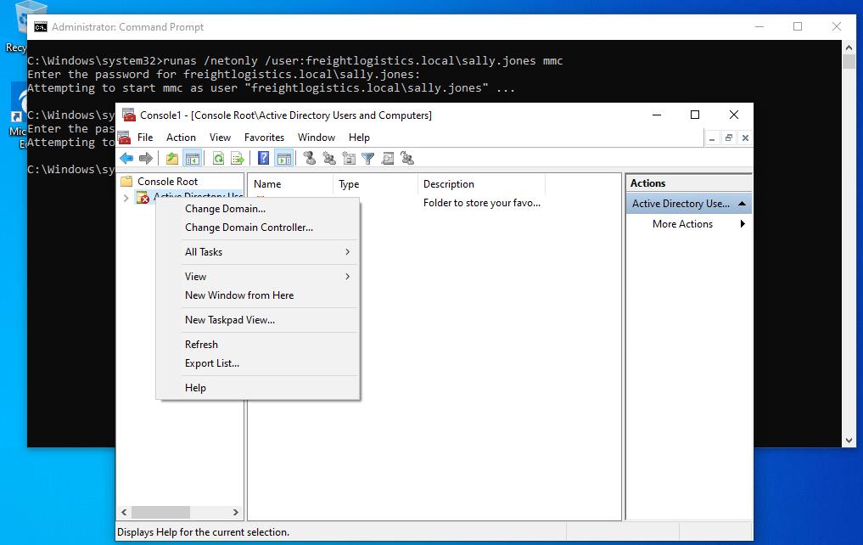Toggle the Show/Hide Console Tree button

click(193, 158)
